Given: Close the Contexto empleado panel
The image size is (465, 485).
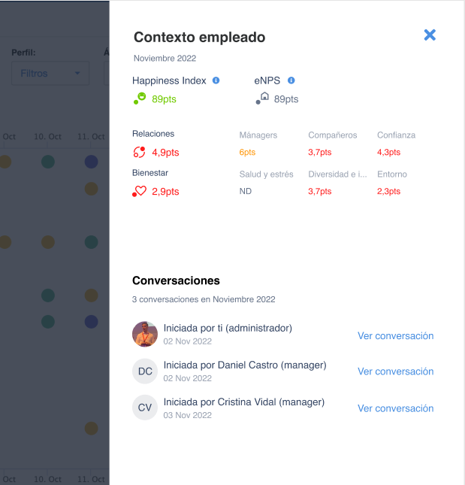Looking at the screenshot, I should pyautogui.click(x=430, y=35).
